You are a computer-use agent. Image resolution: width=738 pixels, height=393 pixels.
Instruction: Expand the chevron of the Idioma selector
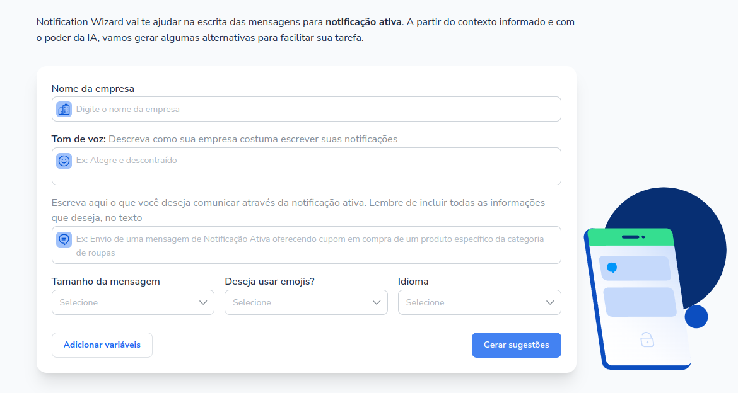pyautogui.click(x=550, y=302)
